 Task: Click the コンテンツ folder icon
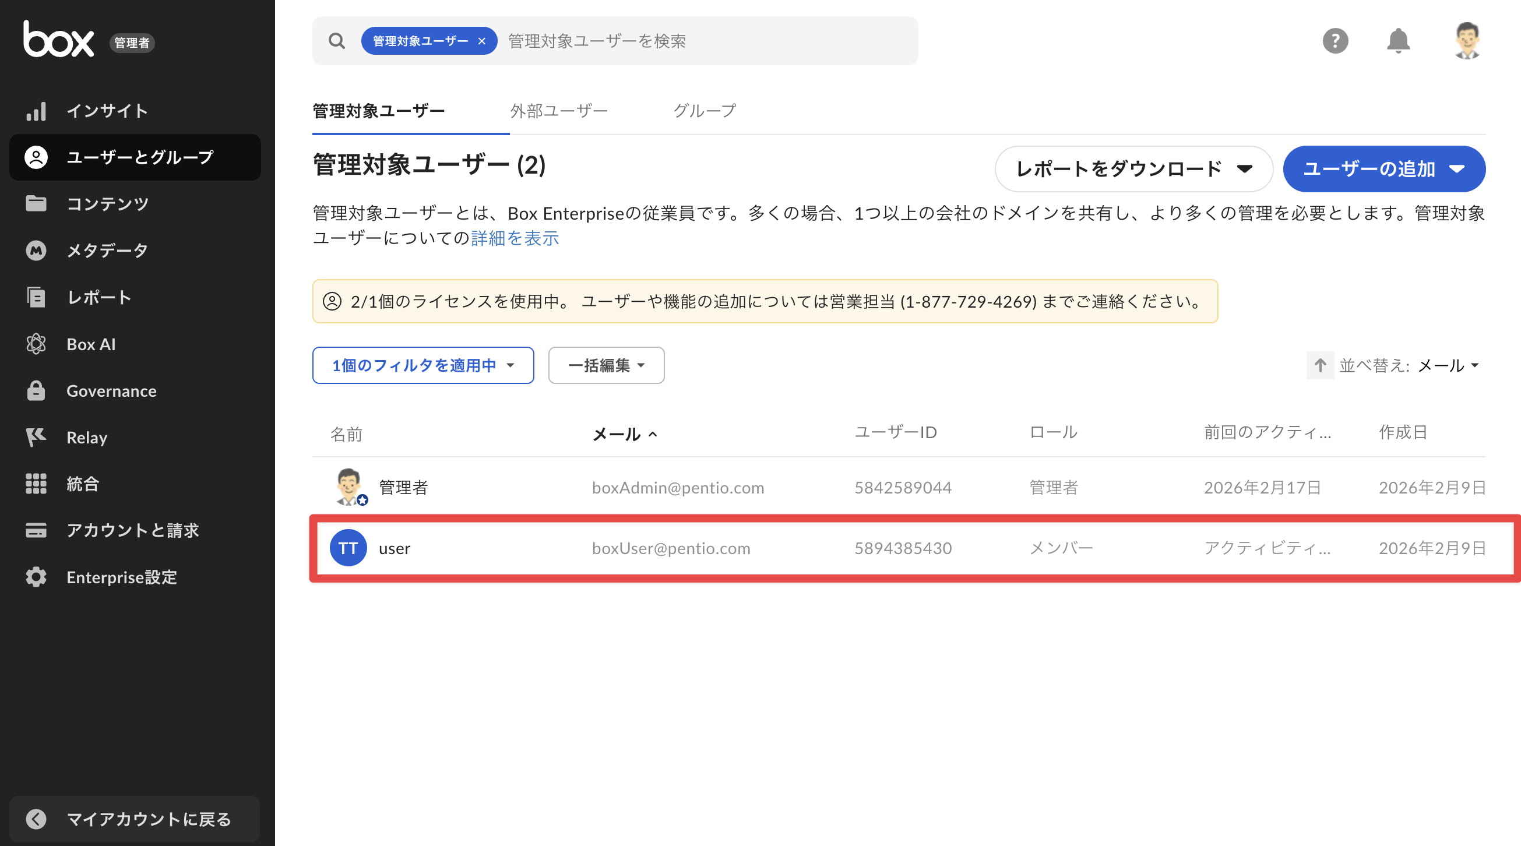pos(36,204)
